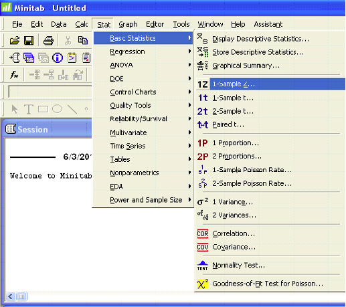The width and height of the screenshot is (346, 307).
Task: Click the Minitab logo in title bar
Action: tap(6, 7)
